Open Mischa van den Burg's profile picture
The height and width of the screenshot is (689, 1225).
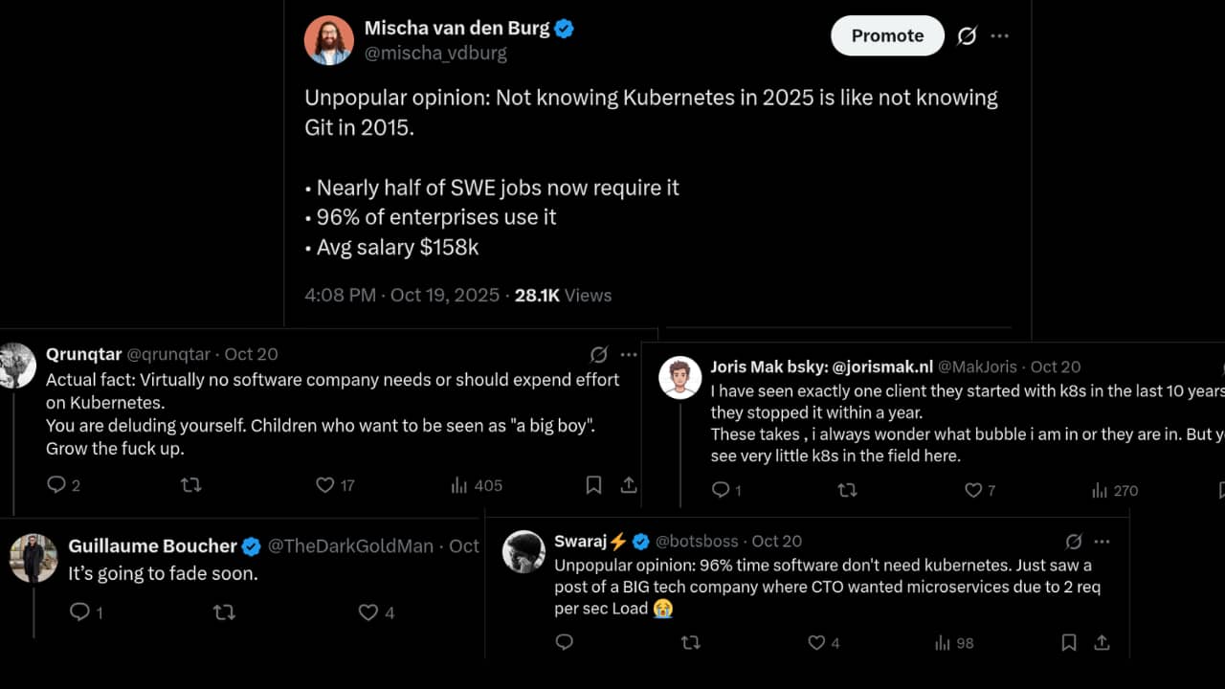[x=328, y=40]
